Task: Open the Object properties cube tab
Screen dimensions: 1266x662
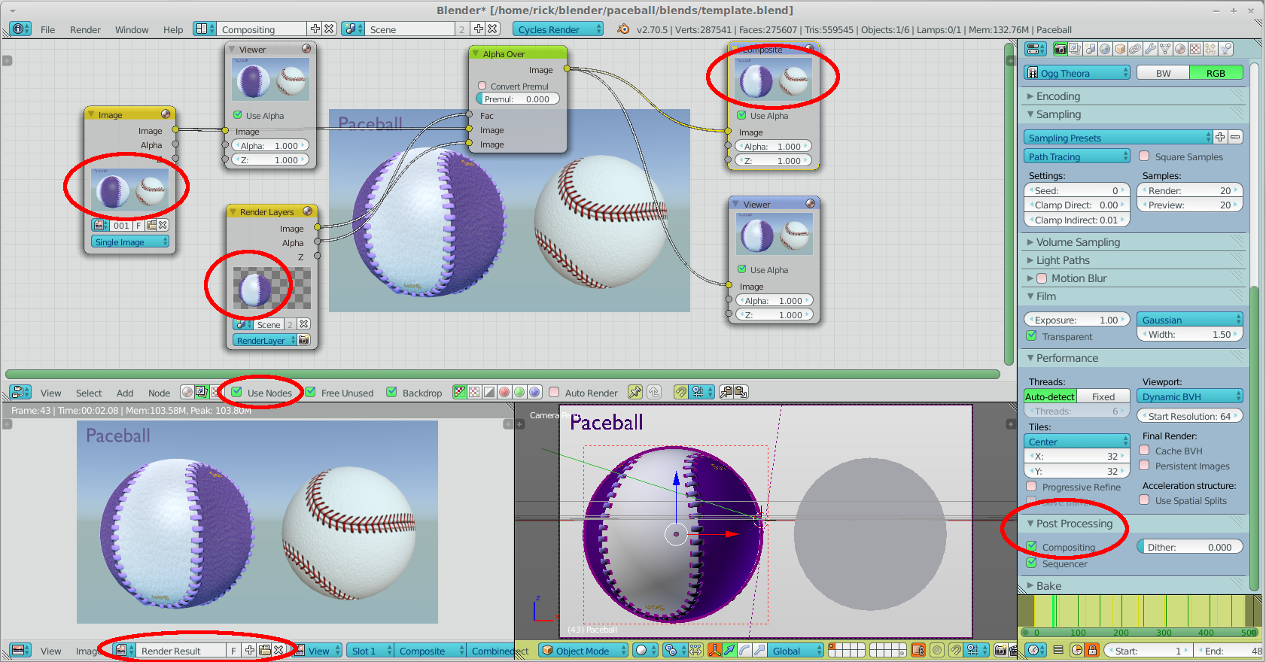Action: (x=1120, y=49)
